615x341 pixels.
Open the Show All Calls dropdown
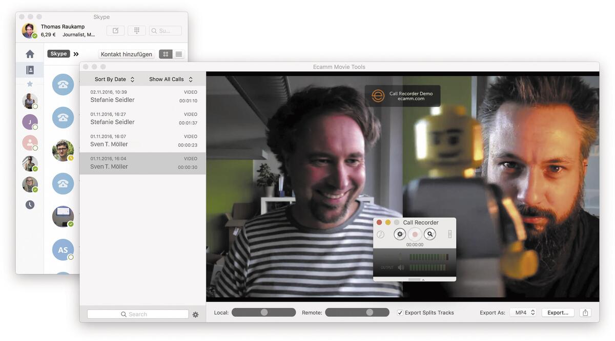click(169, 79)
